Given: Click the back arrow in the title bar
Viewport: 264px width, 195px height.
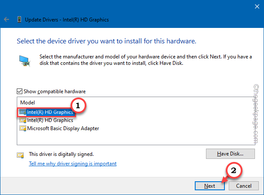Looking at the screenshot, I should pyautogui.click(x=6, y=19).
